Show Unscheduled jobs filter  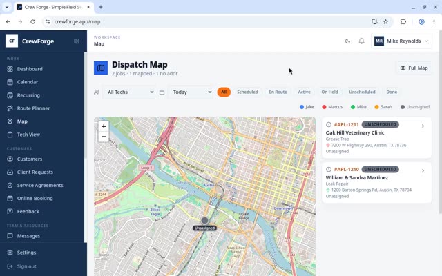(x=362, y=92)
